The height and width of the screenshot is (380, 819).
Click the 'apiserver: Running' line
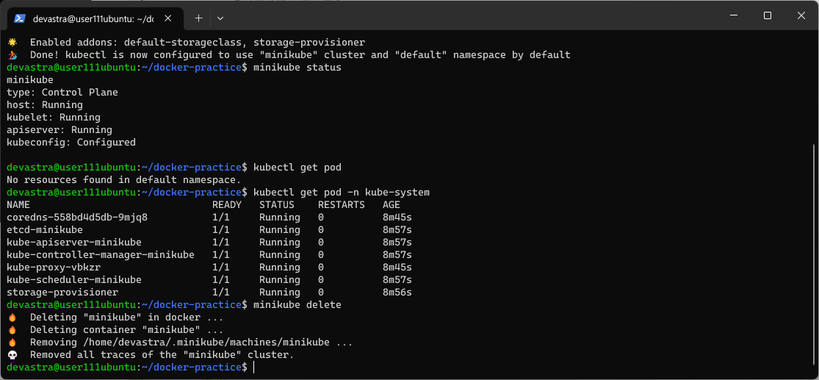click(x=59, y=129)
